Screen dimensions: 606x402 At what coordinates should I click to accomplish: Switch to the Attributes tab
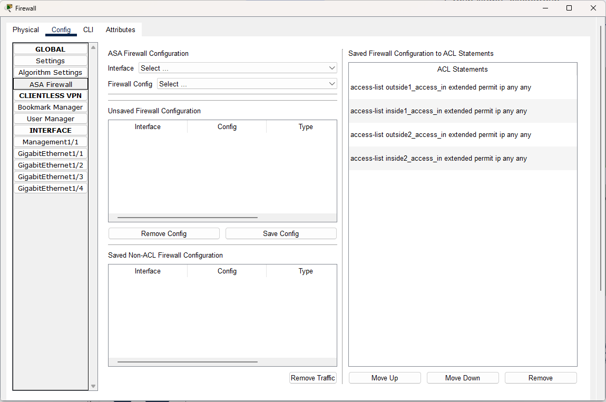click(x=120, y=30)
